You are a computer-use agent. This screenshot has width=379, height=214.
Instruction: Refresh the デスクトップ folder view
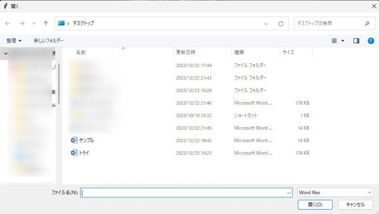pyautogui.click(x=281, y=23)
